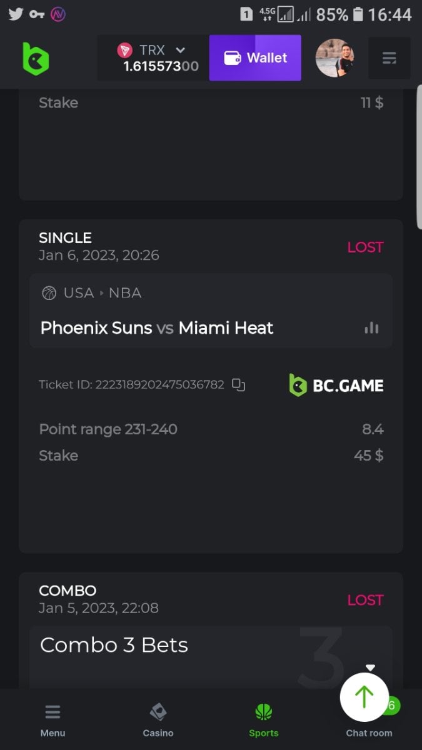The height and width of the screenshot is (750, 422).
Task: Tap the BC.Game green logo
Action: 36,59
